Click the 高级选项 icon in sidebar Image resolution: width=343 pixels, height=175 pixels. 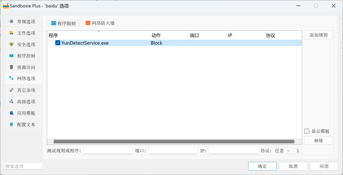[11, 101]
